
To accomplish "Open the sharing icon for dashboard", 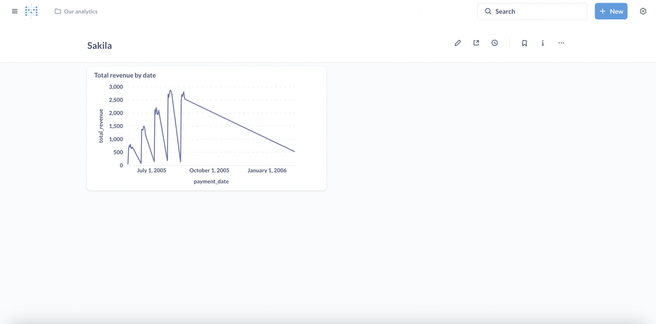I will (476, 43).
